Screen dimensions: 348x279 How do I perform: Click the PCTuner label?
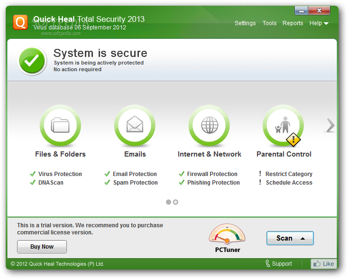click(228, 250)
